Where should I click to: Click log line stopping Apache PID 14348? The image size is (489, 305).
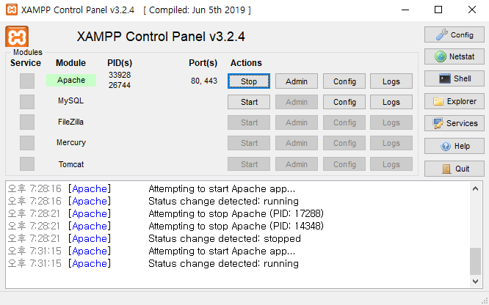(236, 226)
